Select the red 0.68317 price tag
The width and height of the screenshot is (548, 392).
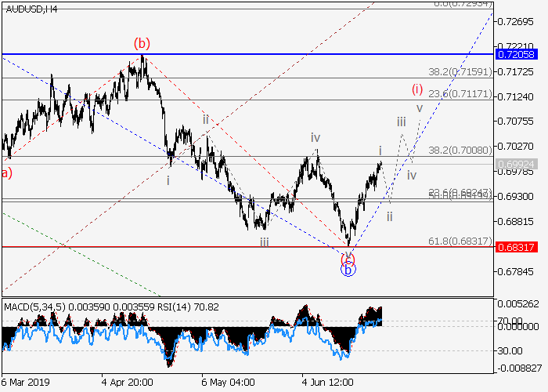click(x=516, y=246)
